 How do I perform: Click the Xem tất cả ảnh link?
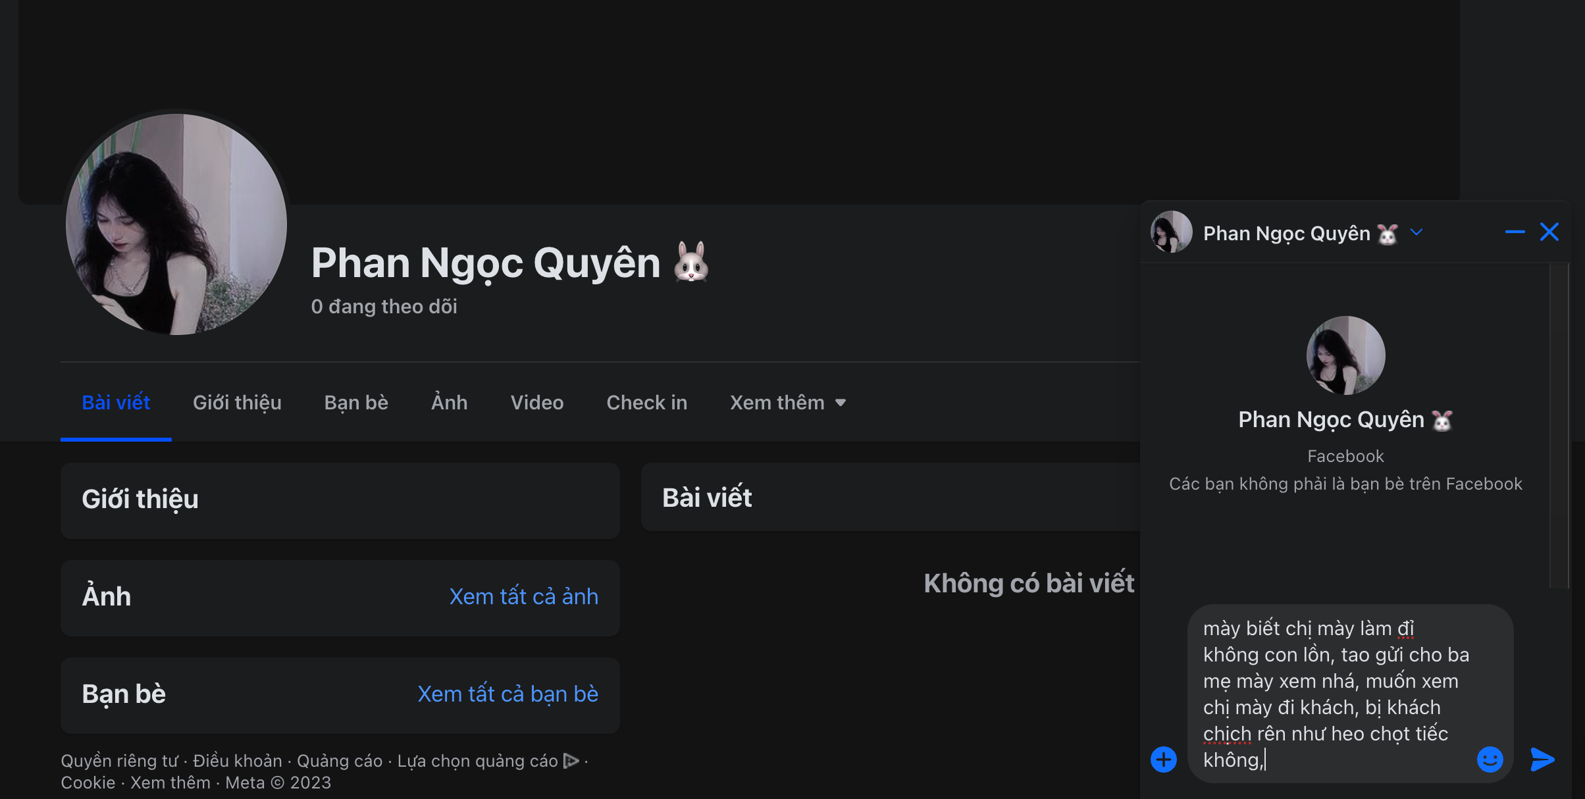click(523, 596)
